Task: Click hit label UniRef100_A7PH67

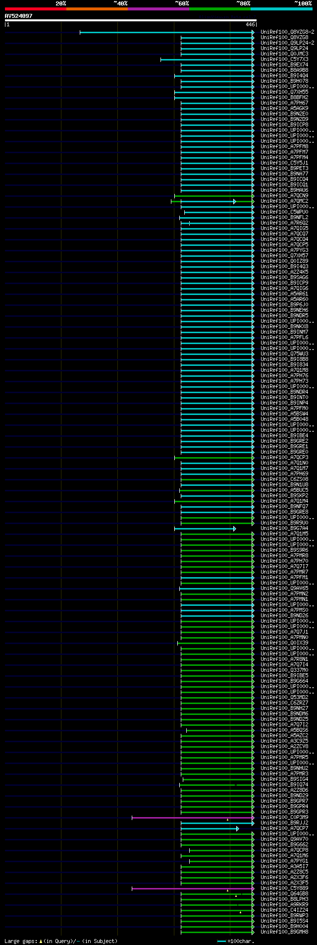Action: (284, 103)
